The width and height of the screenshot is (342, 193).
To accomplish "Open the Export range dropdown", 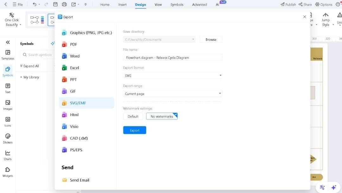I will 172,94.
